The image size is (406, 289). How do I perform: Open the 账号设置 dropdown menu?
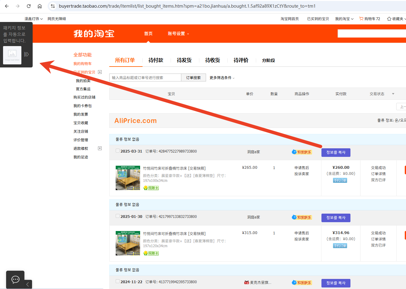click(178, 34)
